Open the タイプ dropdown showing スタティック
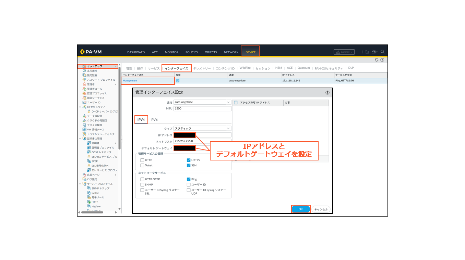The image size is (465, 260). 202,128
